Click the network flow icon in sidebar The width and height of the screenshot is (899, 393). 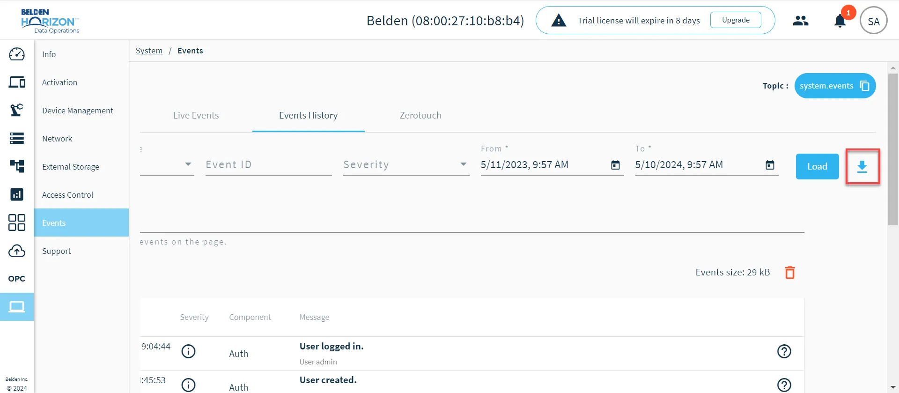click(x=17, y=166)
